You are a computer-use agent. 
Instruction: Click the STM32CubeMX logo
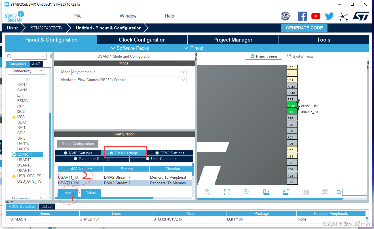click(x=14, y=16)
